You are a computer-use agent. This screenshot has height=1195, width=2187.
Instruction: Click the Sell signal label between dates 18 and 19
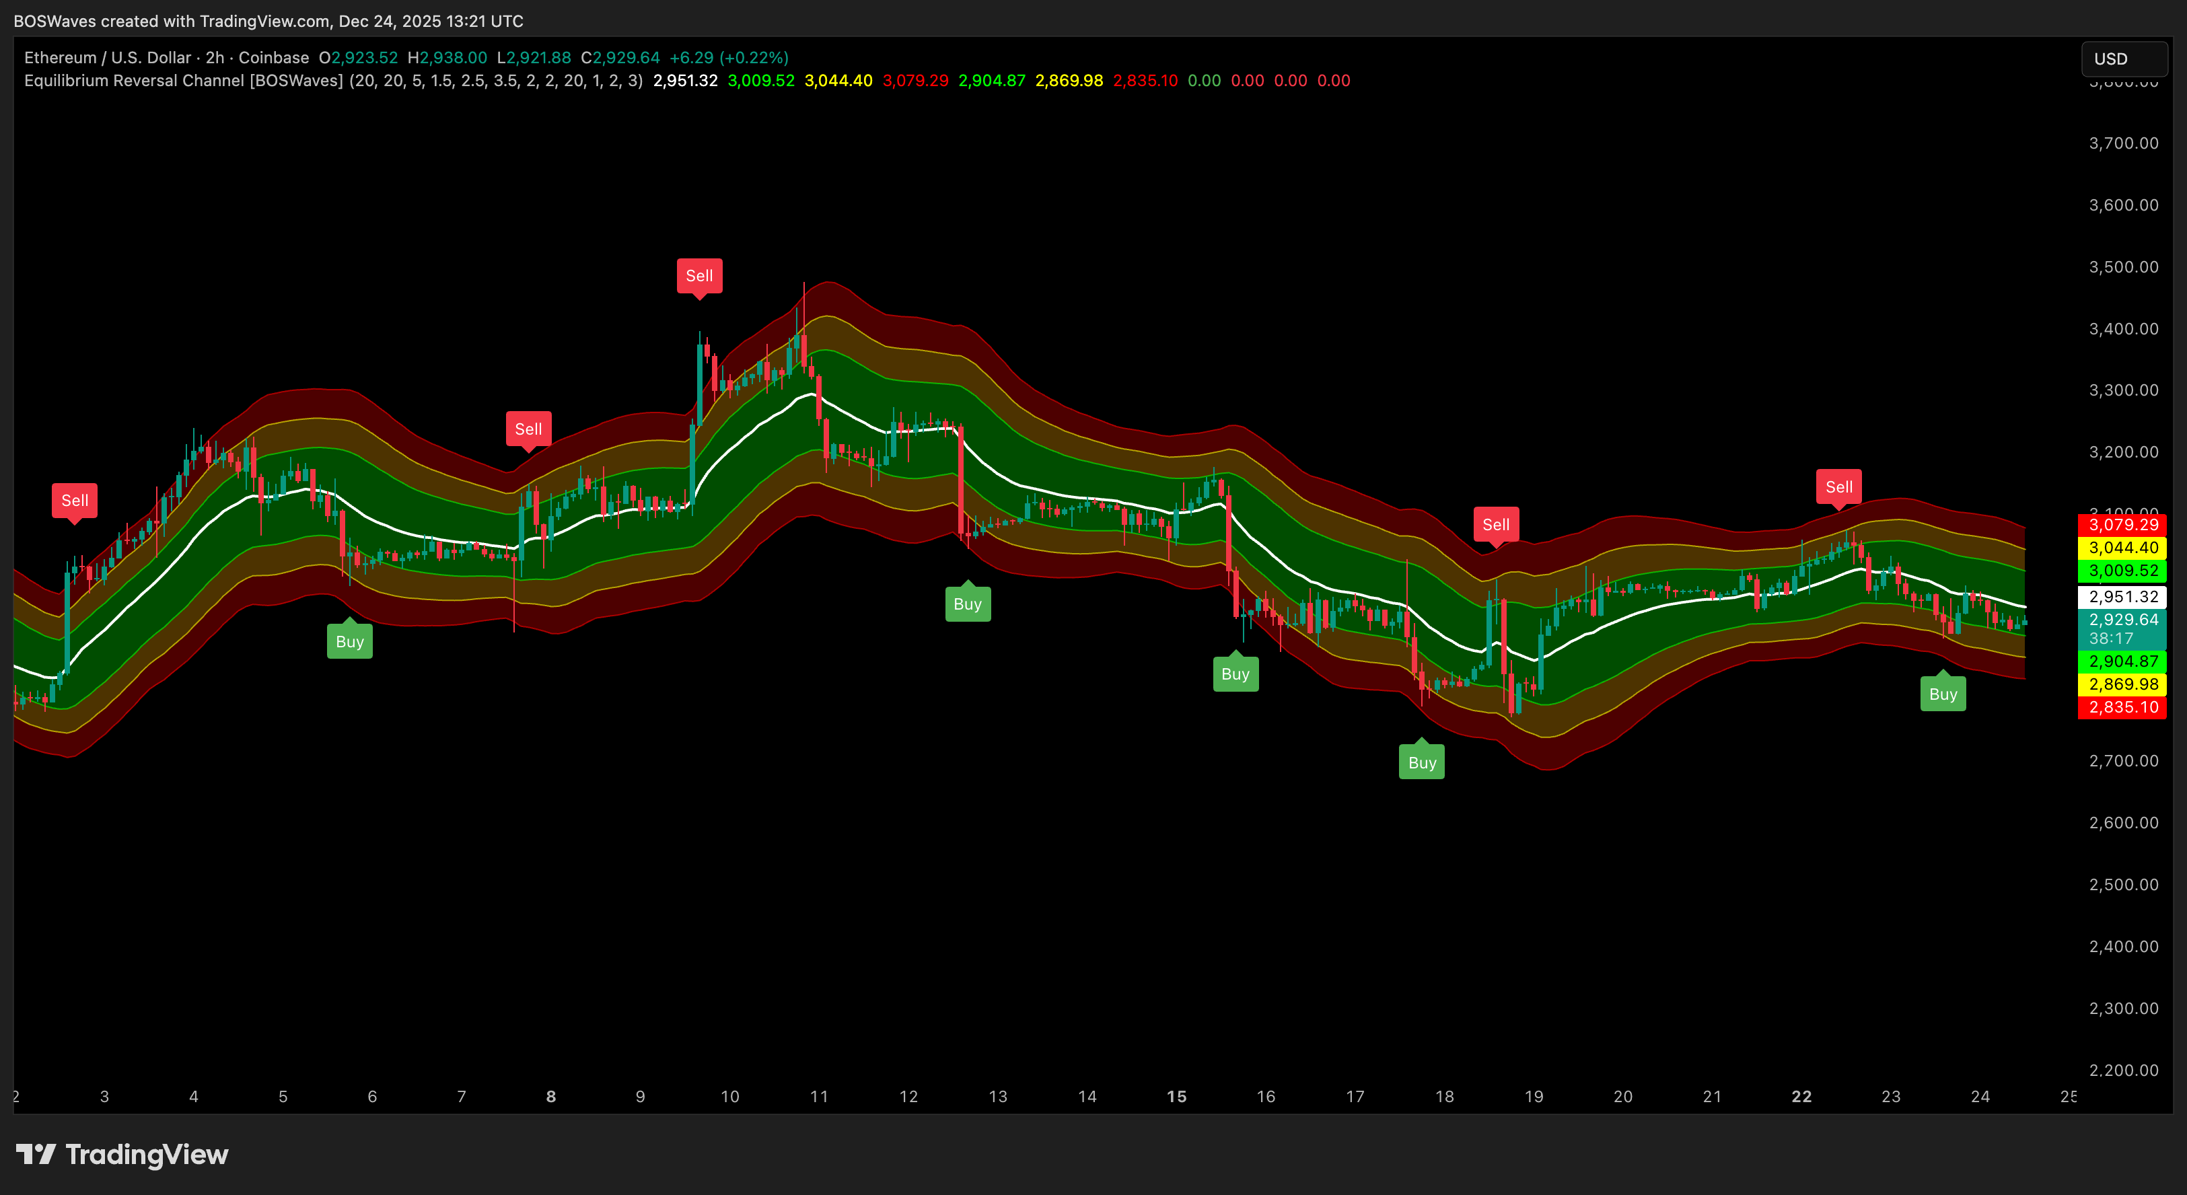point(1495,525)
